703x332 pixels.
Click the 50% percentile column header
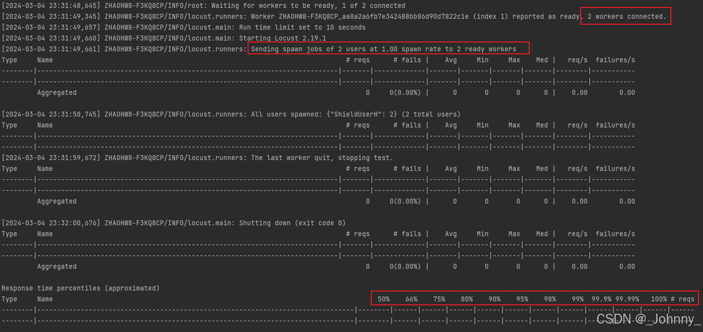pyautogui.click(x=384, y=299)
